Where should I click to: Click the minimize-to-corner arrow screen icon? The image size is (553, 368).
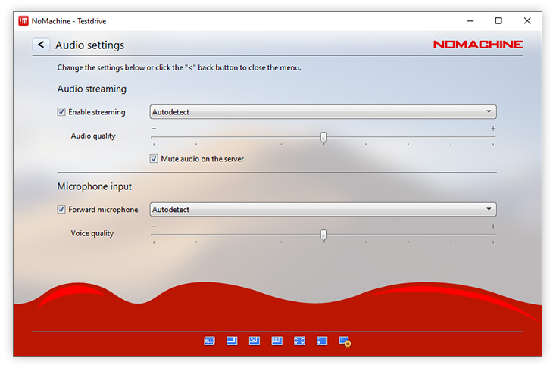322,341
